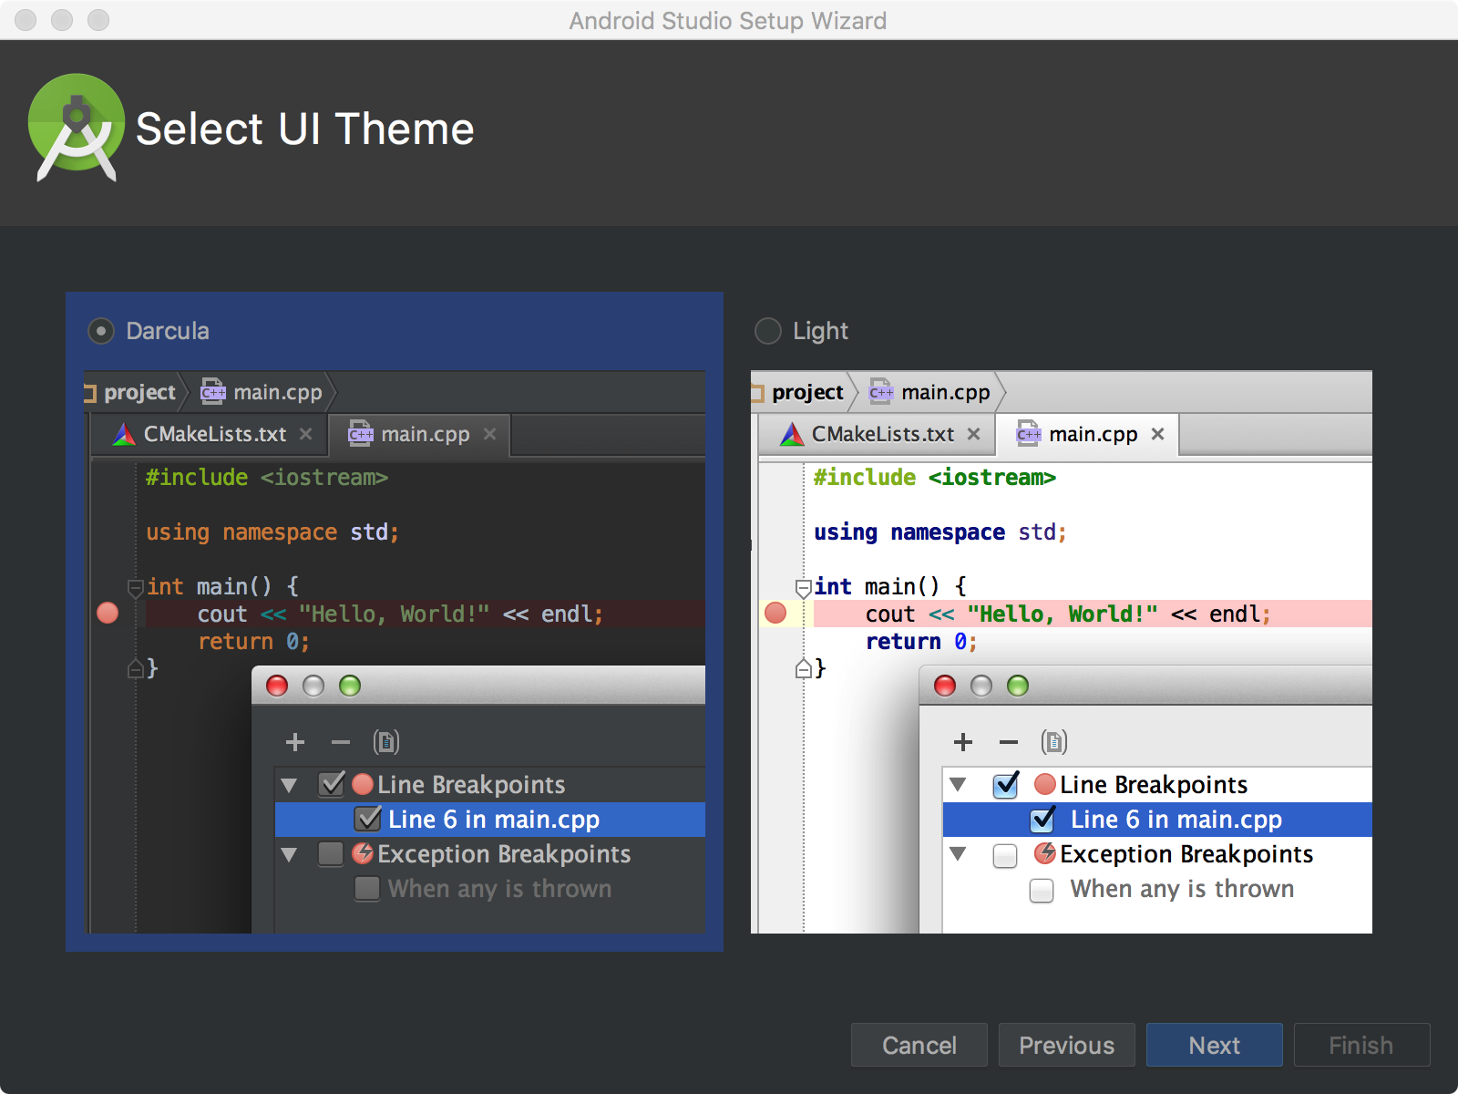This screenshot has height=1094, width=1458.
Task: Toggle Line 6 in main.cpp checkbox, Darcula
Action: click(x=368, y=819)
